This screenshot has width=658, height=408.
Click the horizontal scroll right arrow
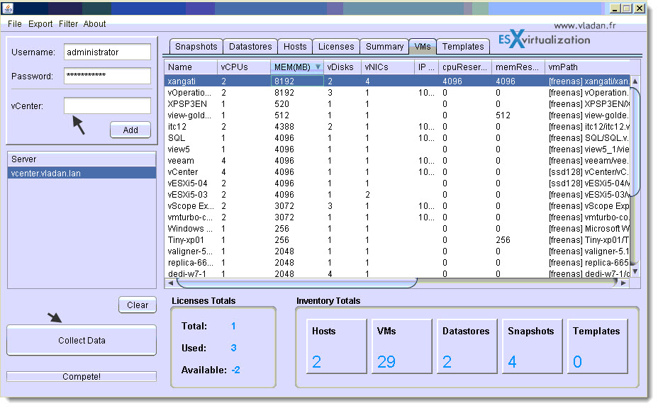[623, 283]
